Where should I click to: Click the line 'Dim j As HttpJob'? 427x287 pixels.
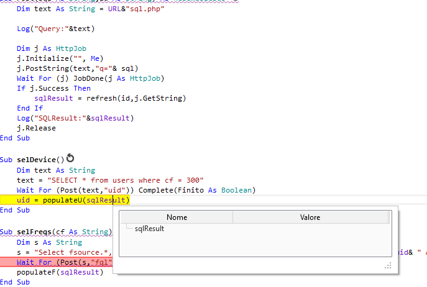[x=52, y=48]
